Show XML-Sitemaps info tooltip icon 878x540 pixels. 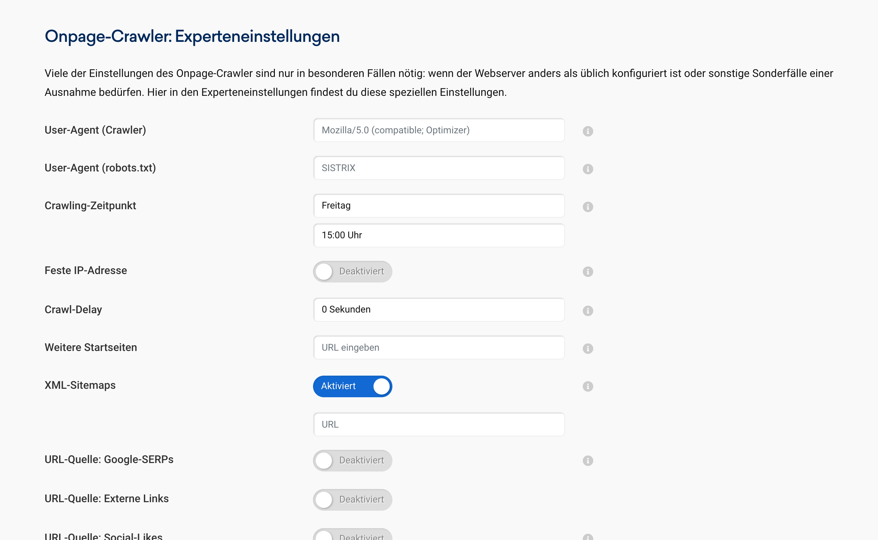coord(588,386)
